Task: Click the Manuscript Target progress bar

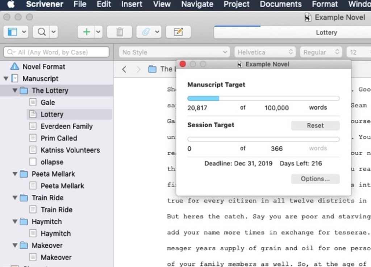Action: [263, 98]
